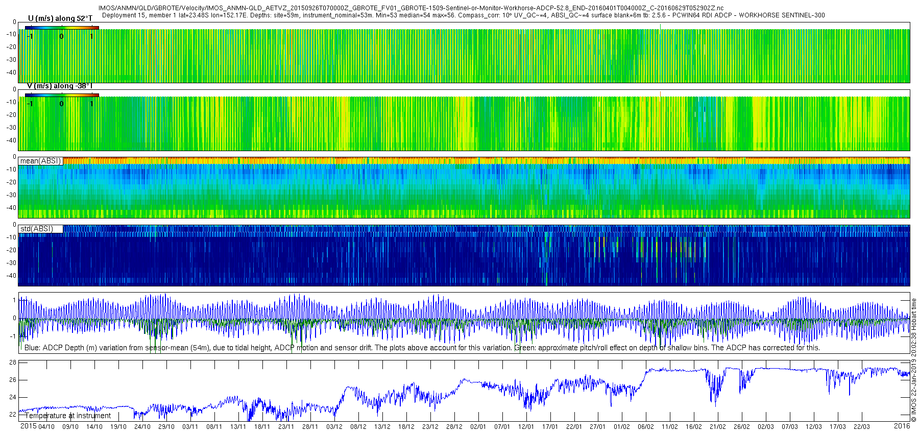Click the 28 tick on temperature axis
Image resolution: width=919 pixels, height=434 pixels.
13,363
